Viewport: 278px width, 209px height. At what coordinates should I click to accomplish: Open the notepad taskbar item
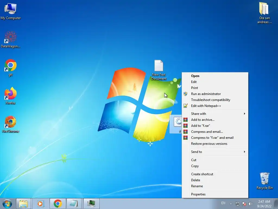[74, 204]
